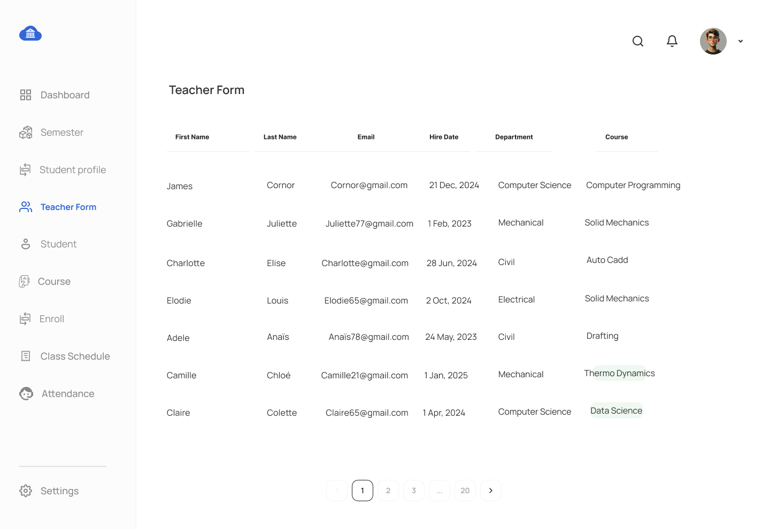Click the Teacher Form people icon

coord(26,207)
